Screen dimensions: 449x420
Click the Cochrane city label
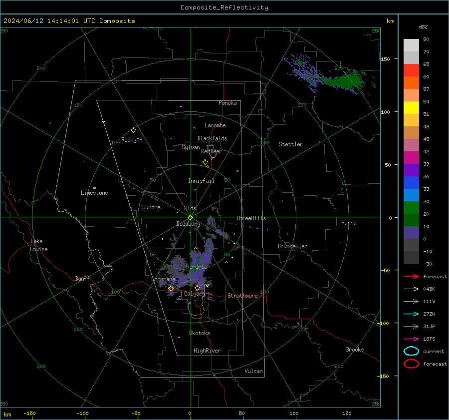pyautogui.click(x=163, y=279)
